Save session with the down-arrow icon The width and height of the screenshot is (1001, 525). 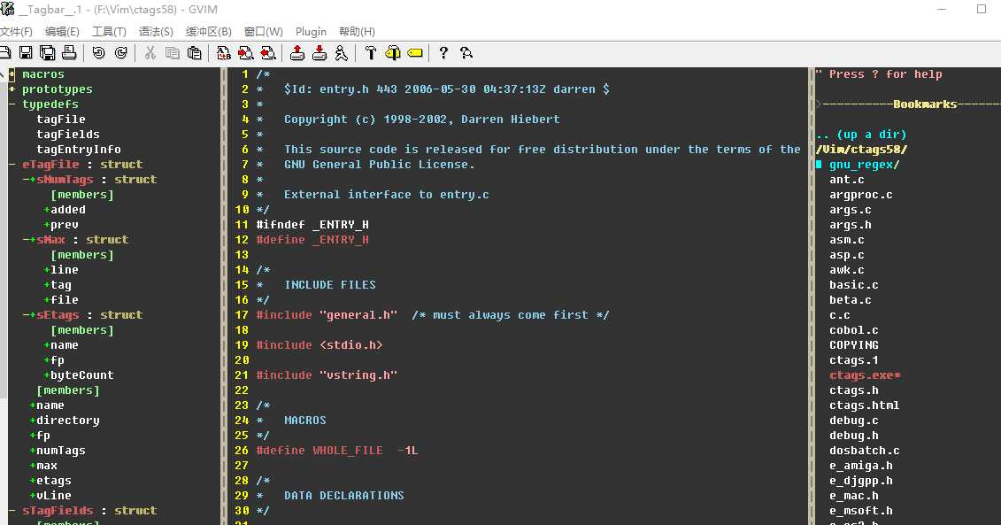pos(320,53)
